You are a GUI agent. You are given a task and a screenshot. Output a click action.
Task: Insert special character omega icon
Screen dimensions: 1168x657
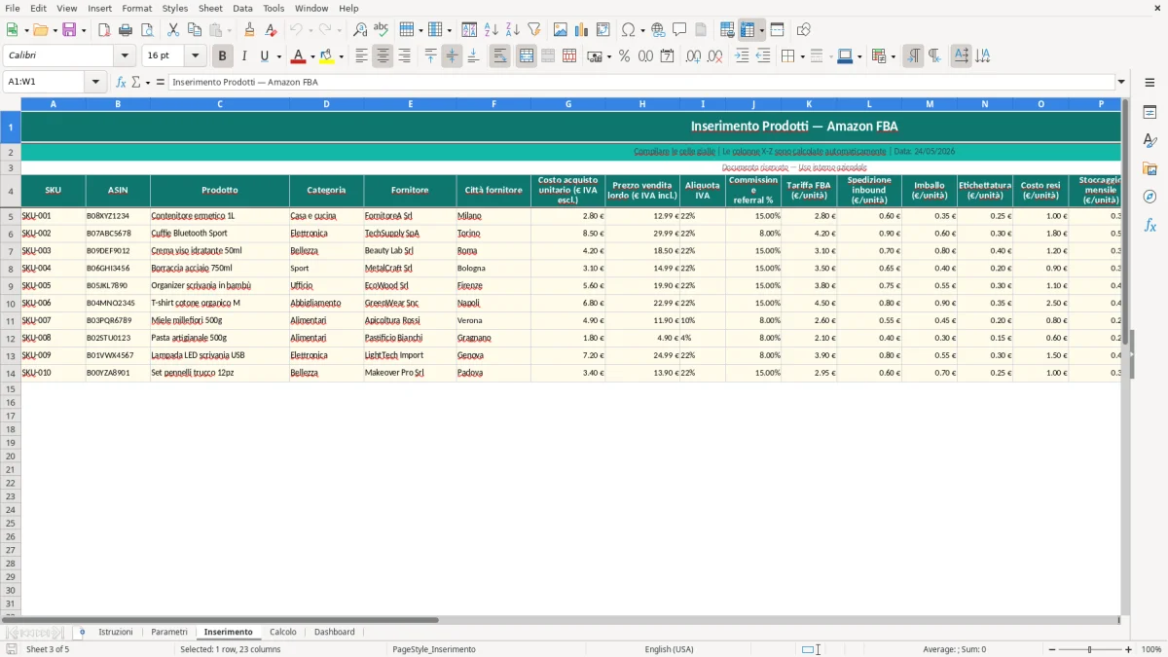(629, 30)
